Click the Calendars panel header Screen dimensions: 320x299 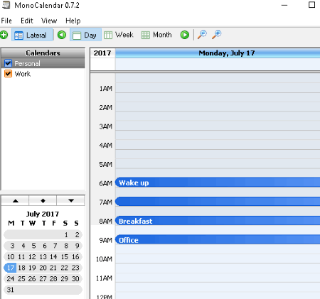[43, 53]
